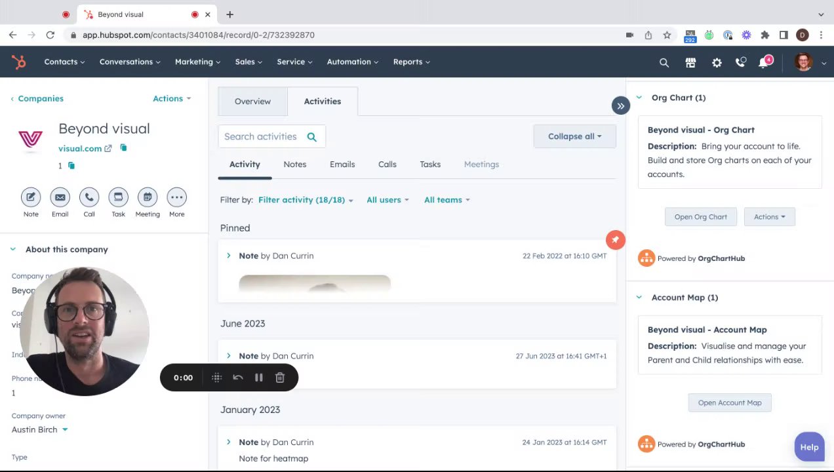Open the All teams filter dropdown

tap(447, 200)
